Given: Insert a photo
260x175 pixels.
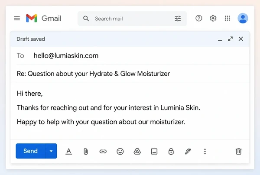Looking at the screenshot, I should [154, 152].
